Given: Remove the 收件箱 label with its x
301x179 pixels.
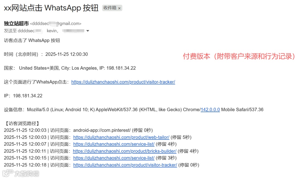Looking at the screenshot, I should [119, 8].
